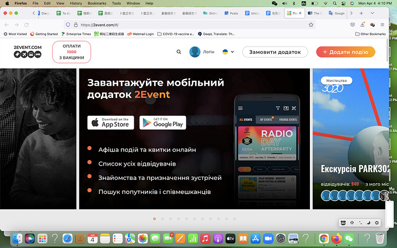
Task: Reload the current page
Action: click(x=26, y=25)
